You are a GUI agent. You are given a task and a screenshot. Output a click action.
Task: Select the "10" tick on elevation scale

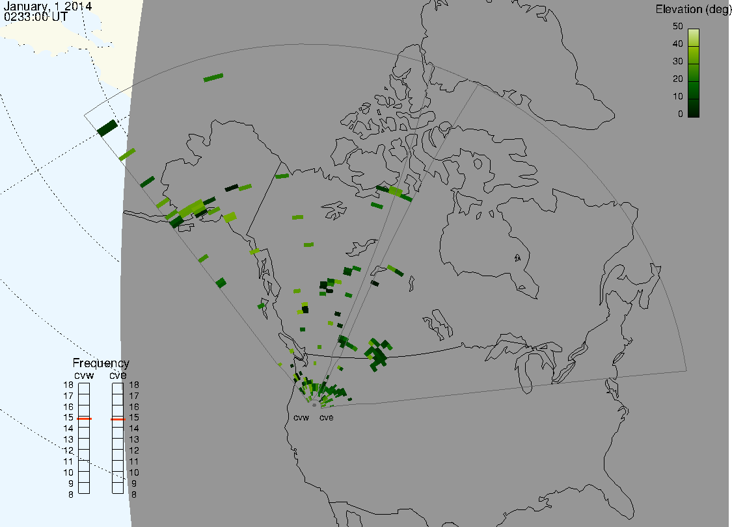tap(678, 97)
